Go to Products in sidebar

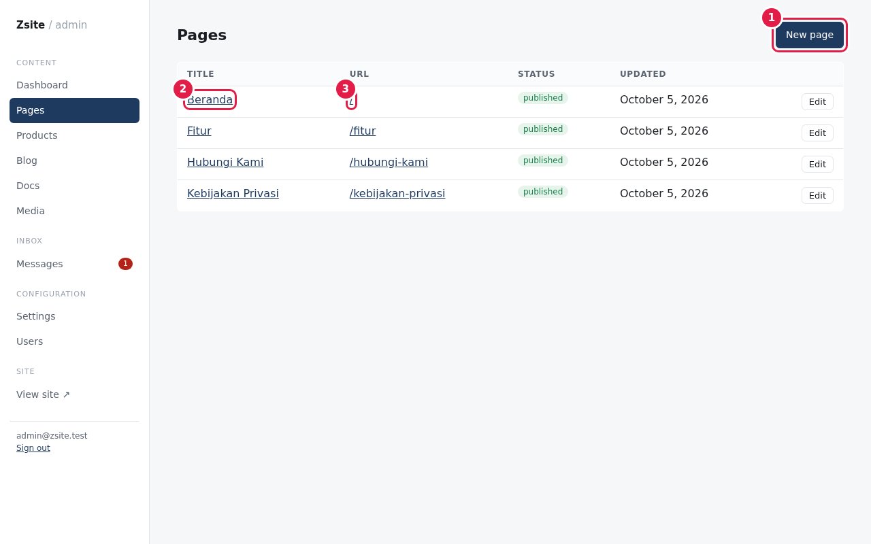(x=74, y=135)
